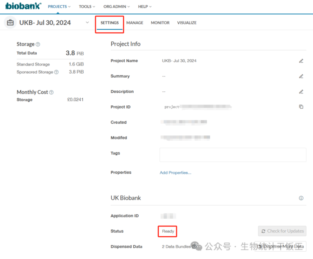Copy the Project ID with copy icon

(301, 107)
